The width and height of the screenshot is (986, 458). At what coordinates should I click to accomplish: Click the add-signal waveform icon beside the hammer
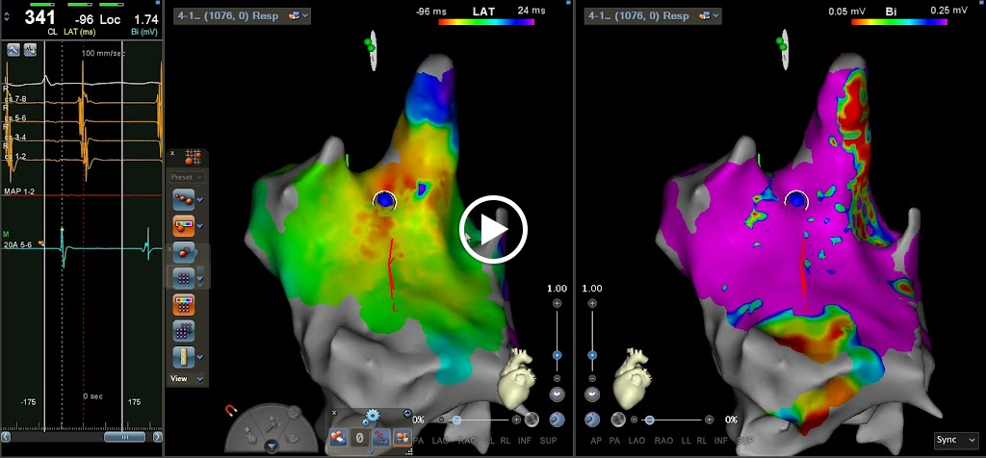[x=30, y=50]
